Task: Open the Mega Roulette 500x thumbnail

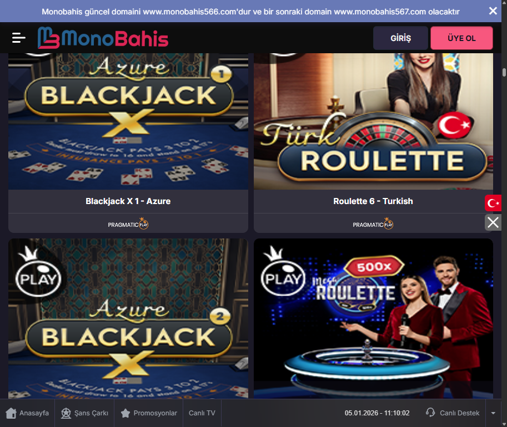Action: [x=373, y=318]
